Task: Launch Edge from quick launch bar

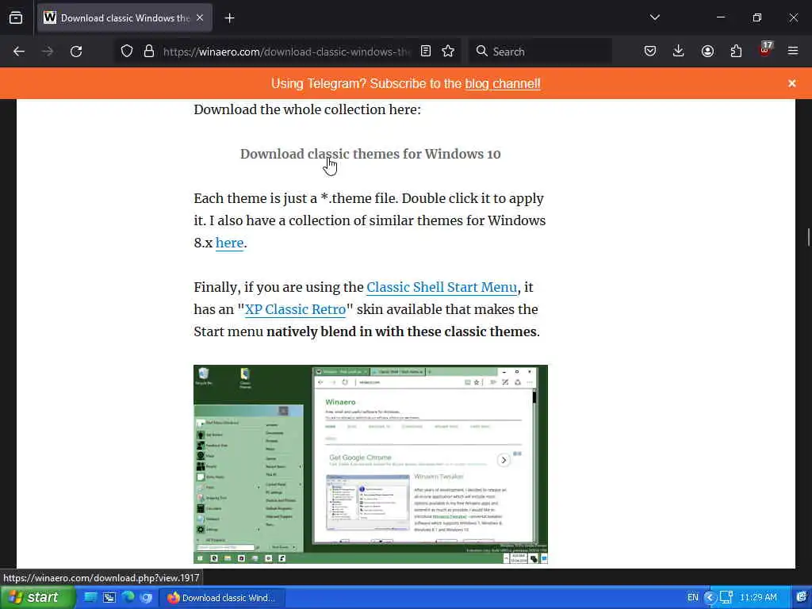Action: (x=128, y=598)
